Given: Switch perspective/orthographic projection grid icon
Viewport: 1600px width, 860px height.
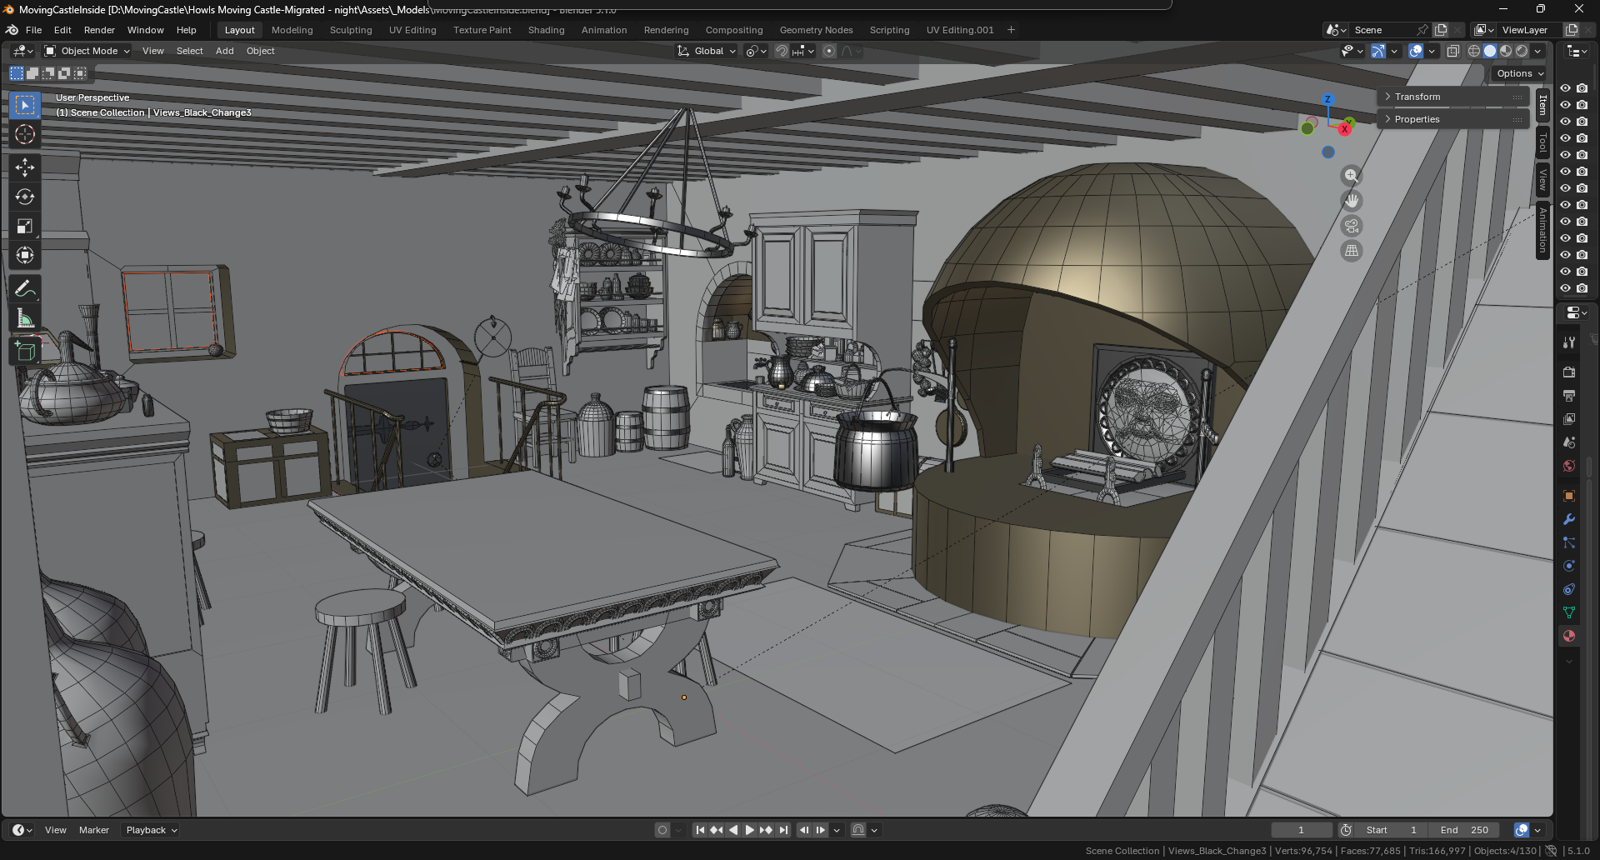Looking at the screenshot, I should [1351, 251].
